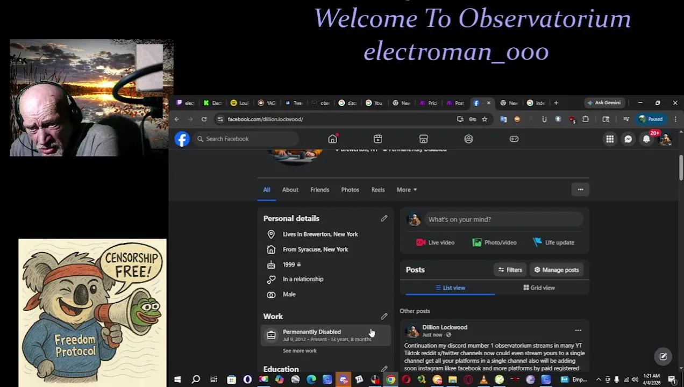Click the Facebook page vertical scrollbar
The width and height of the screenshot is (684, 387).
coord(681,168)
